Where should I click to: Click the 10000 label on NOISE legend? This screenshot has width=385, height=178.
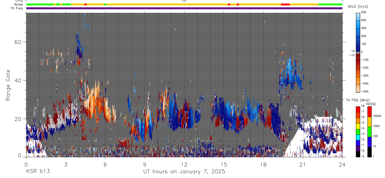[377, 116]
